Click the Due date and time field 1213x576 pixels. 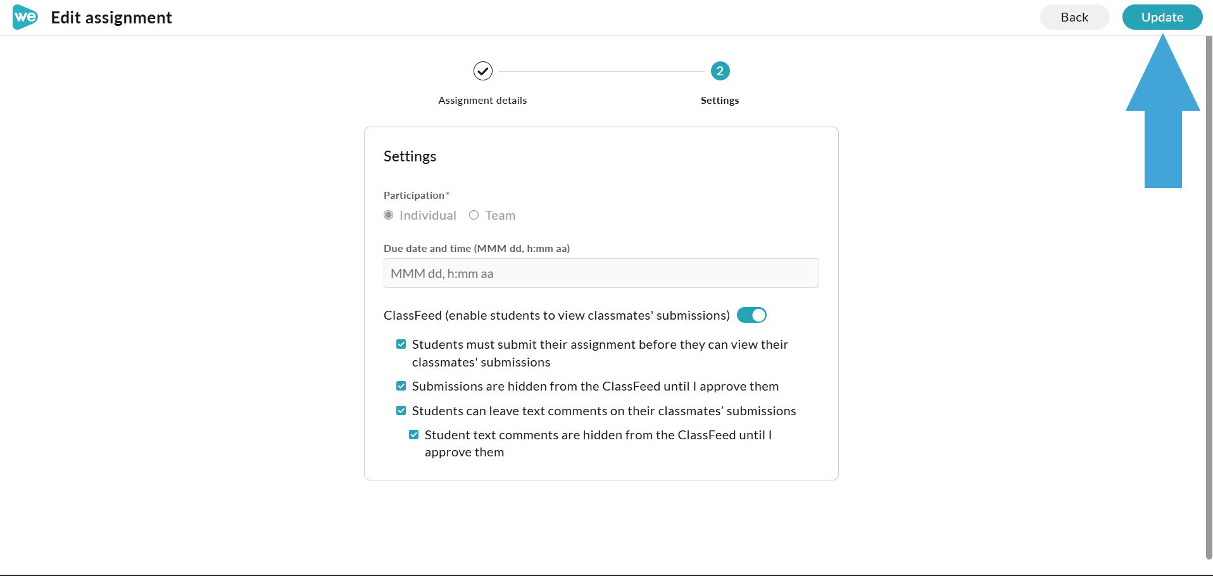(x=601, y=273)
